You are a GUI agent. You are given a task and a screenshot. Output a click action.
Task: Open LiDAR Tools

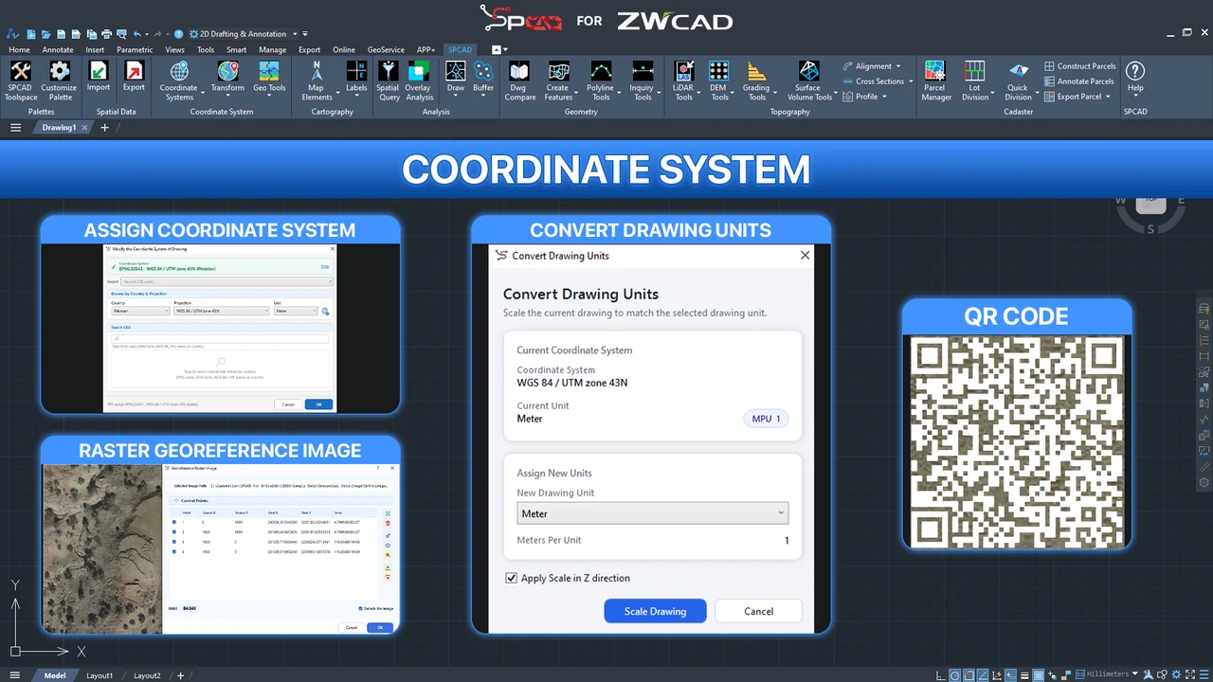(683, 81)
